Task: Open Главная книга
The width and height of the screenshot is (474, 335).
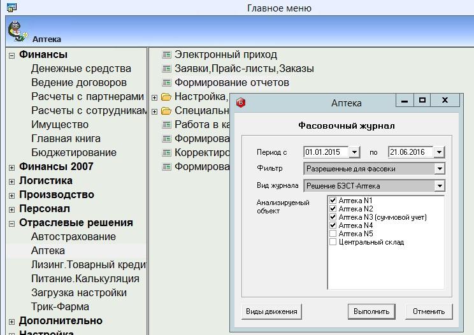Action: pos(66,138)
